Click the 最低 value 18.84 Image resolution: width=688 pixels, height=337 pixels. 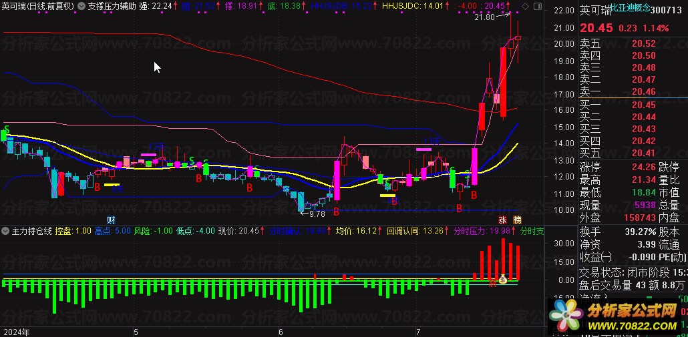pos(644,192)
